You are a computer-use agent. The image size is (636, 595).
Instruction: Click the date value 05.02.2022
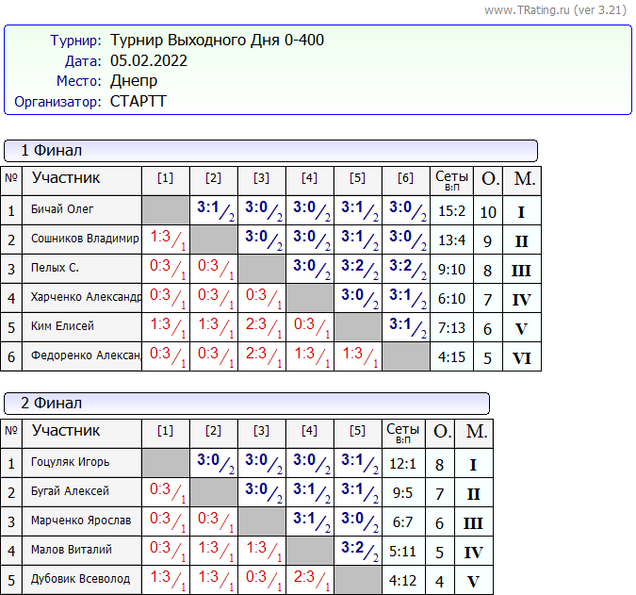pyautogui.click(x=149, y=61)
